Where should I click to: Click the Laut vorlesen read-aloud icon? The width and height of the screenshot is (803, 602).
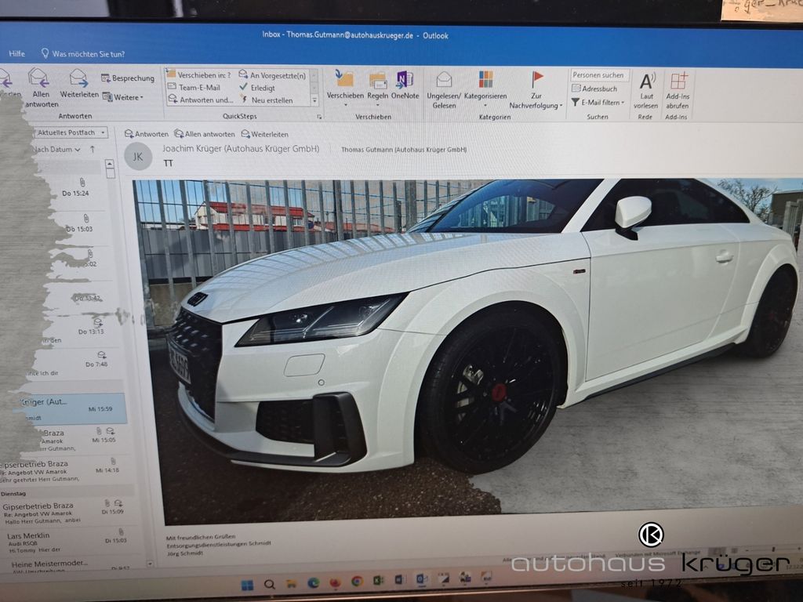(647, 82)
